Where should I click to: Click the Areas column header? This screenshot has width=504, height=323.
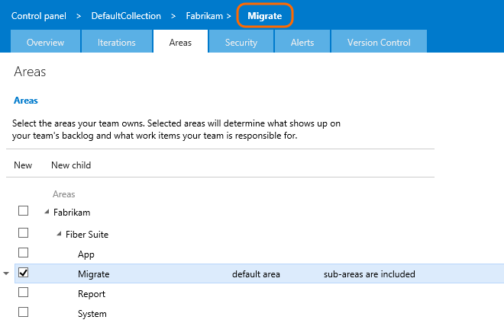point(63,194)
